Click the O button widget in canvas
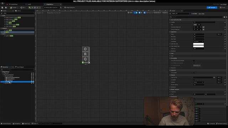Viewport: 228px width, 128px height. tap(85, 49)
